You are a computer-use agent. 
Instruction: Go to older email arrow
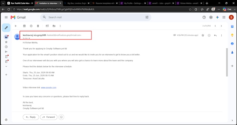221,26
